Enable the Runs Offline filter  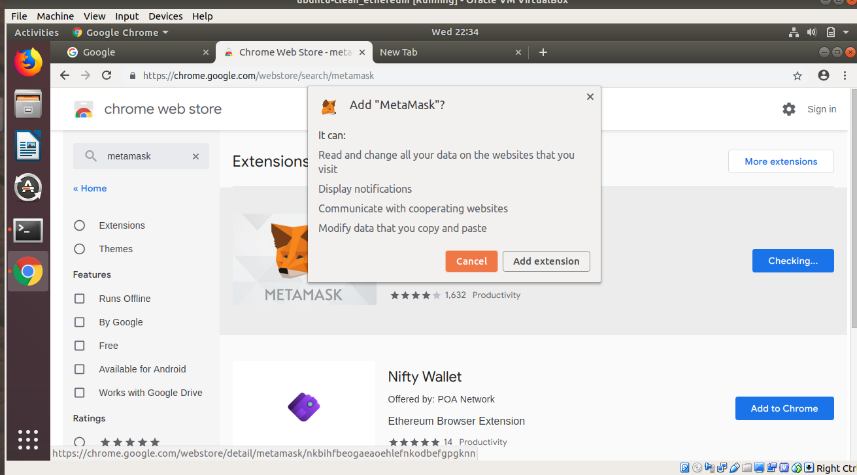[x=79, y=298]
